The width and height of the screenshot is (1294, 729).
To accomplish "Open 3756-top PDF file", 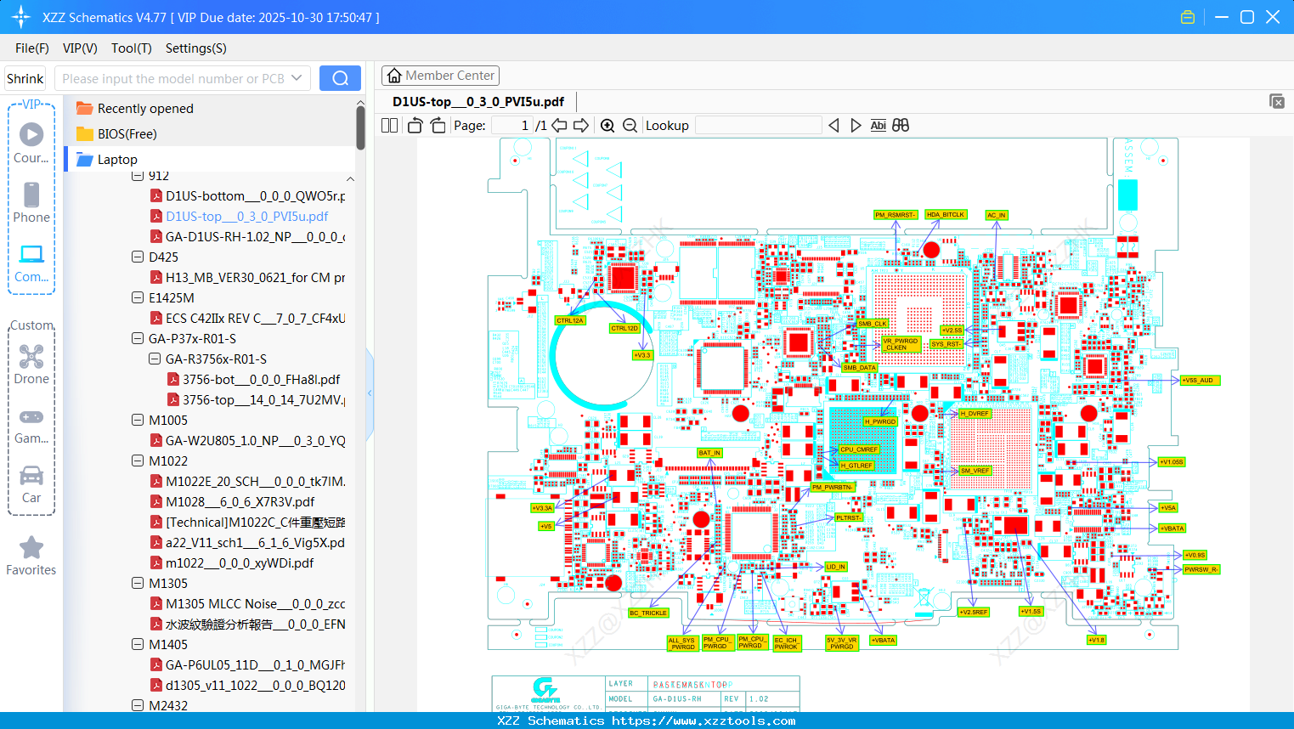I will pos(256,399).
